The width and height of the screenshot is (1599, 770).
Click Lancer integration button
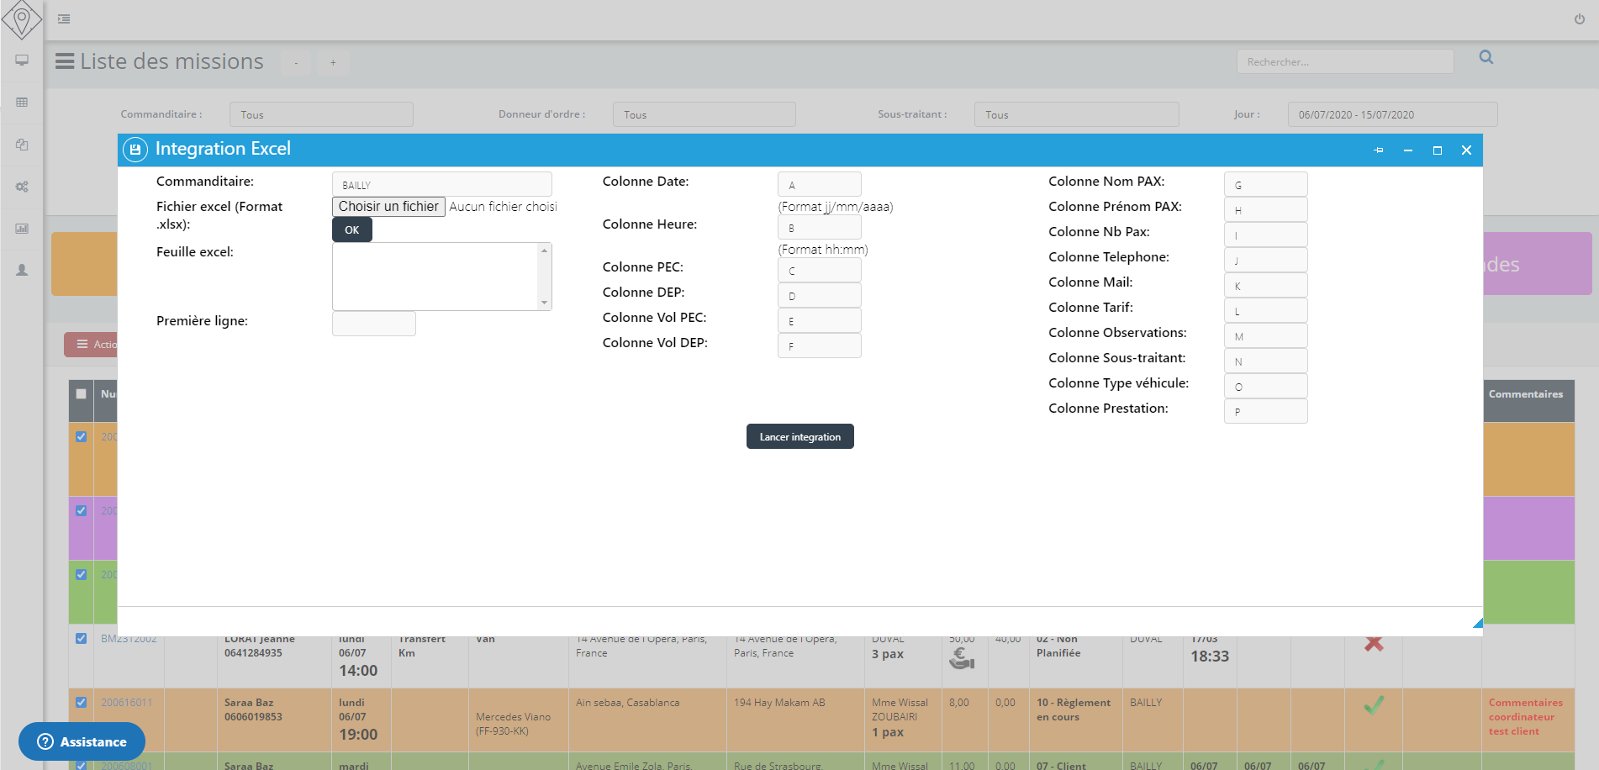coord(799,436)
